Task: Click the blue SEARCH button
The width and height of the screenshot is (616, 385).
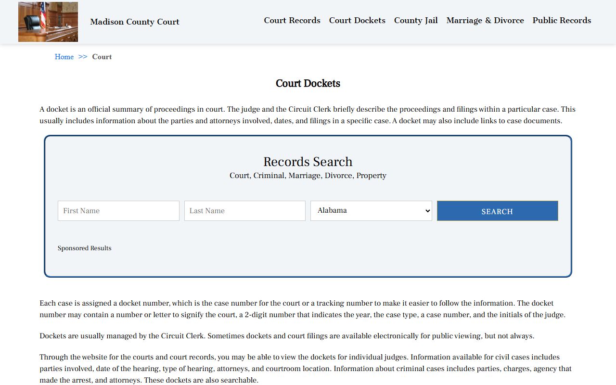Action: tap(498, 211)
